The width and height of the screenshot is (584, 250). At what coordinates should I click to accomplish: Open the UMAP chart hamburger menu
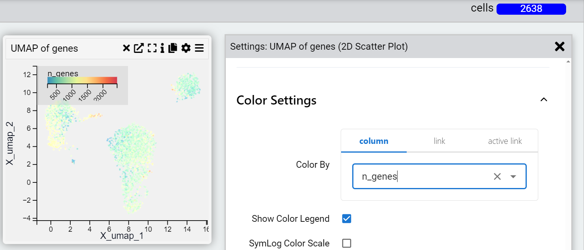pyautogui.click(x=199, y=48)
